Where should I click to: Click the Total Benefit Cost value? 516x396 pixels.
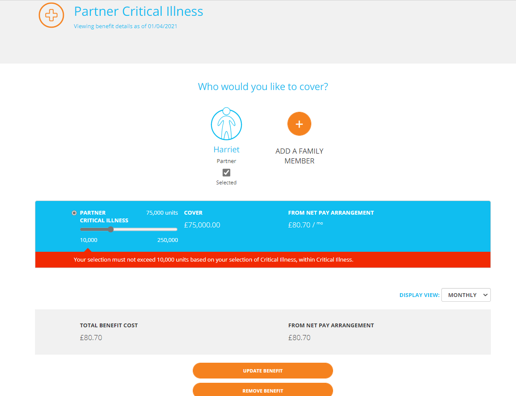coord(91,338)
